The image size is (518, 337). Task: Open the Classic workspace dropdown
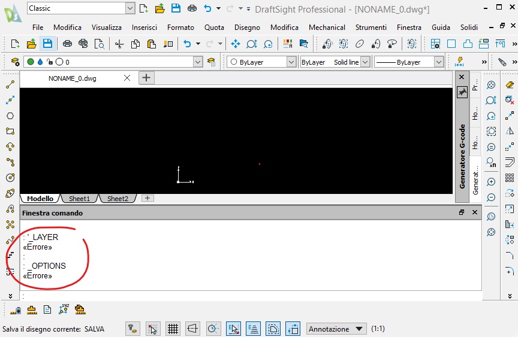pyautogui.click(x=130, y=8)
